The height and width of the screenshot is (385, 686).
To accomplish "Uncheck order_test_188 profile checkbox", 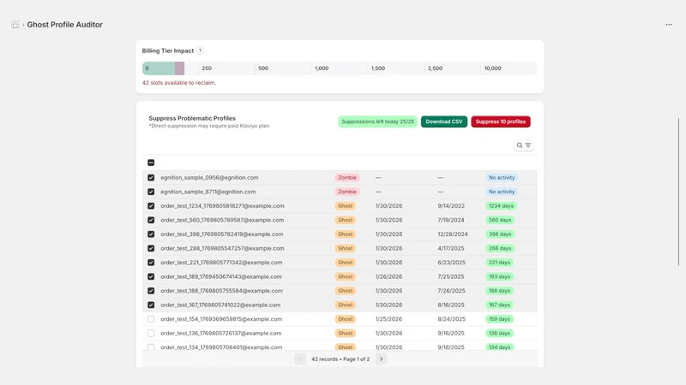I will click(x=151, y=291).
